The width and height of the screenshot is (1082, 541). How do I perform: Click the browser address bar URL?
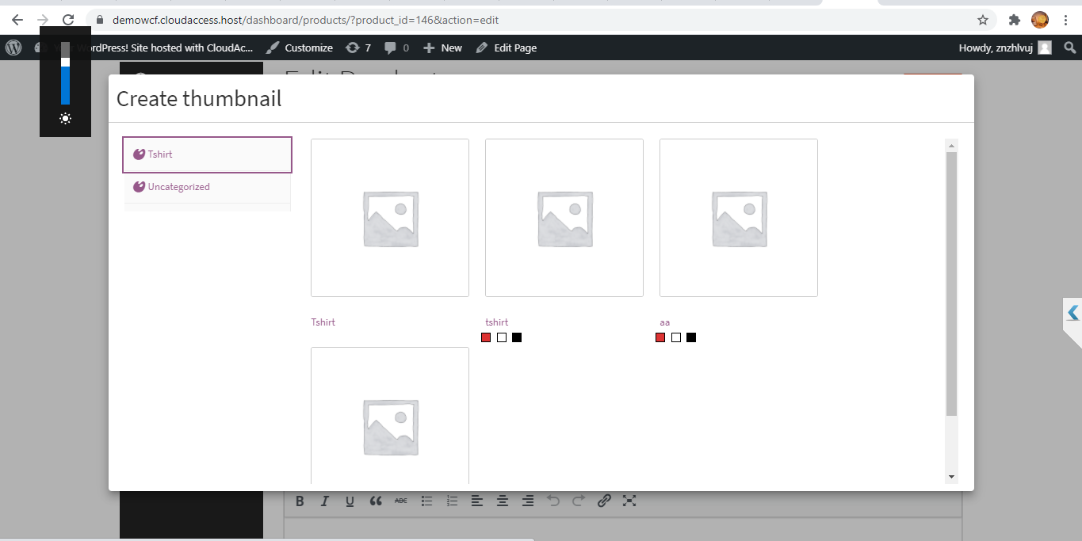click(x=306, y=20)
